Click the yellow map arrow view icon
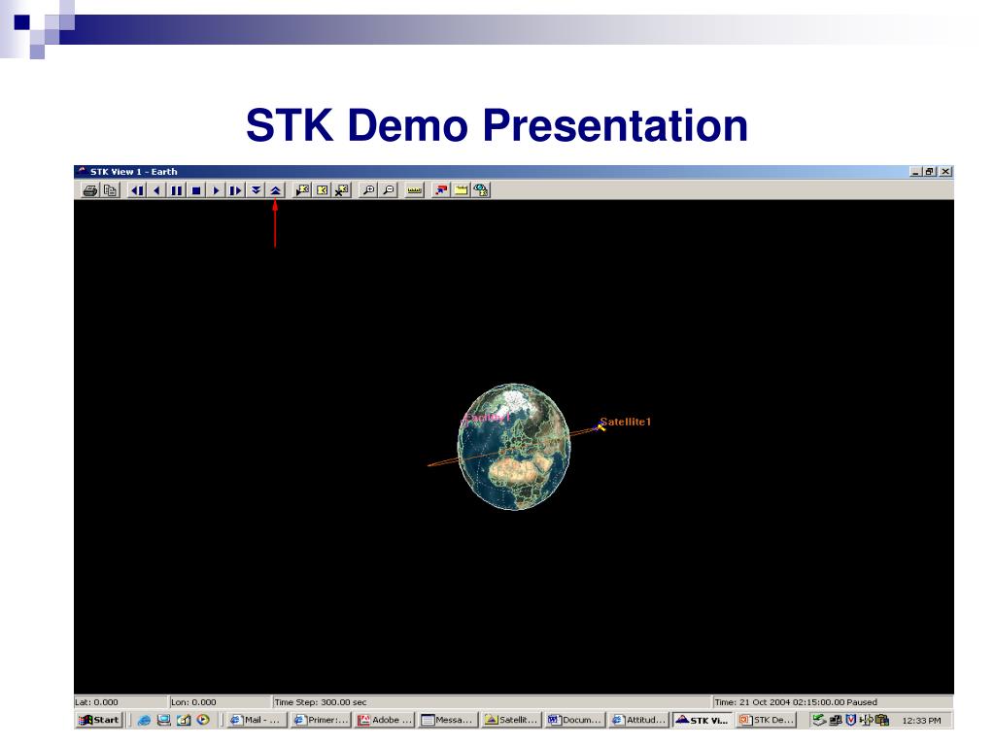The image size is (995, 746). (323, 190)
